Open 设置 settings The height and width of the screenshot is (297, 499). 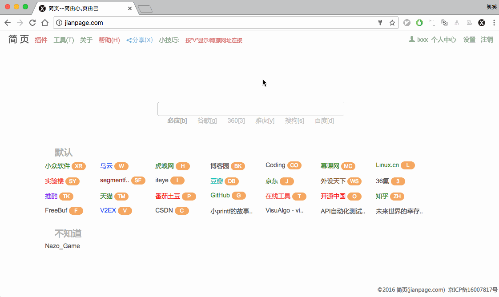(x=469, y=40)
